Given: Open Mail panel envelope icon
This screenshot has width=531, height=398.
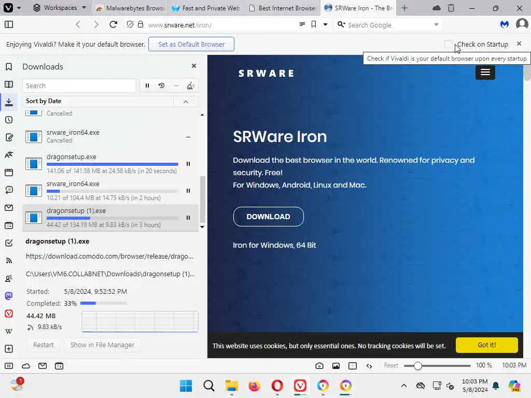Looking at the screenshot, I should 9,207.
